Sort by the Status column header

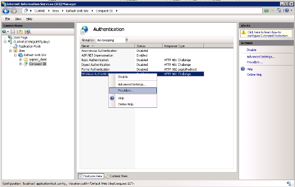tap(148, 46)
